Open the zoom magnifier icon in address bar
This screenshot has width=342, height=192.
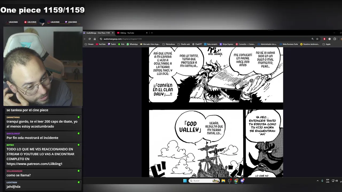tap(313, 39)
